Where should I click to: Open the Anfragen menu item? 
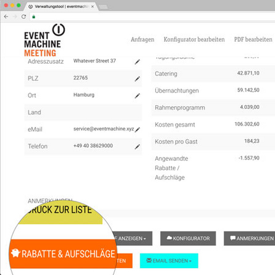coord(143,40)
